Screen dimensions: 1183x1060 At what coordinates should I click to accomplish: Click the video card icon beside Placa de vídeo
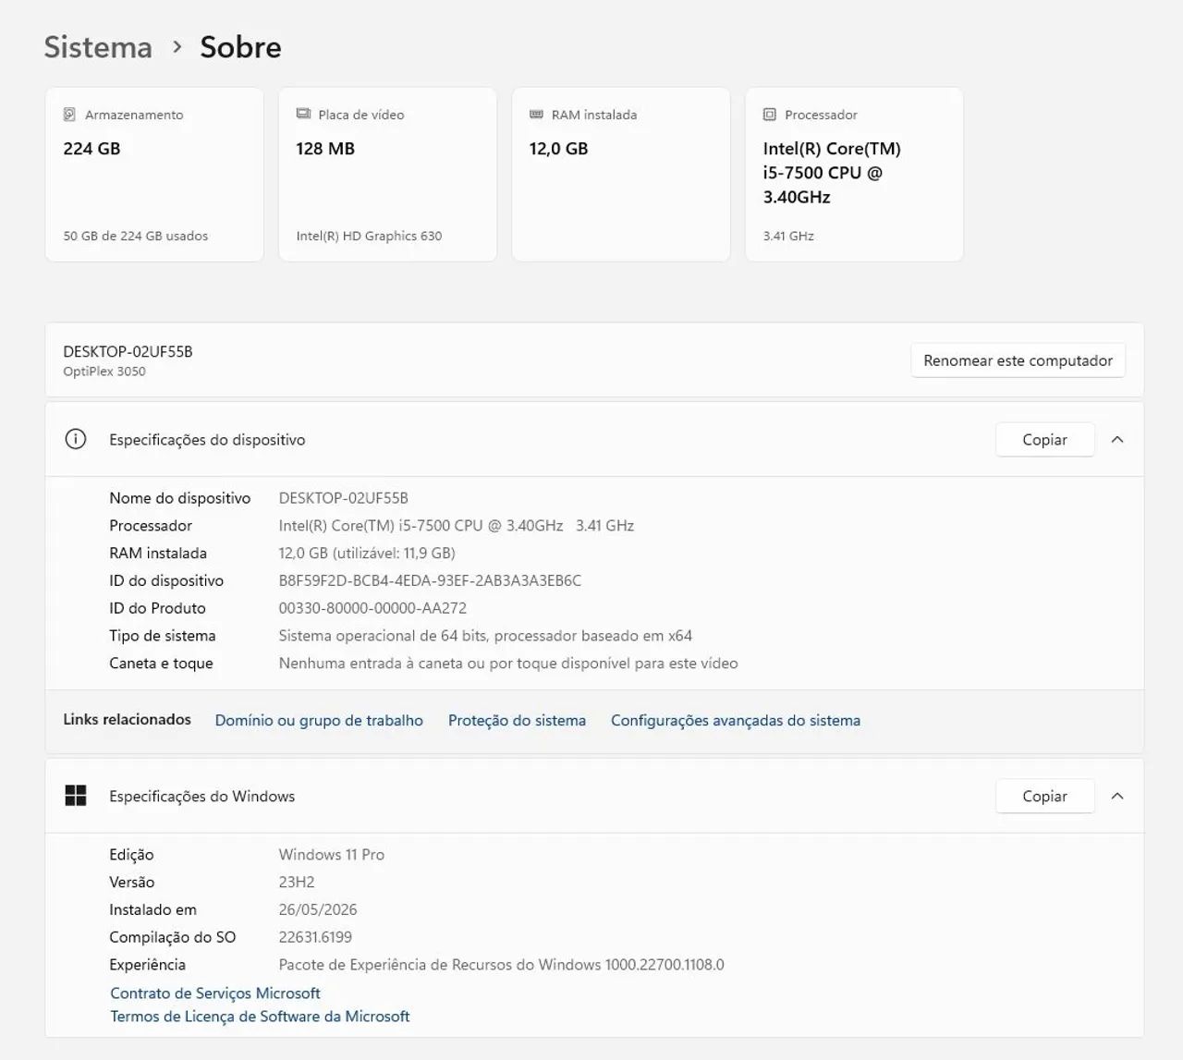tap(303, 114)
